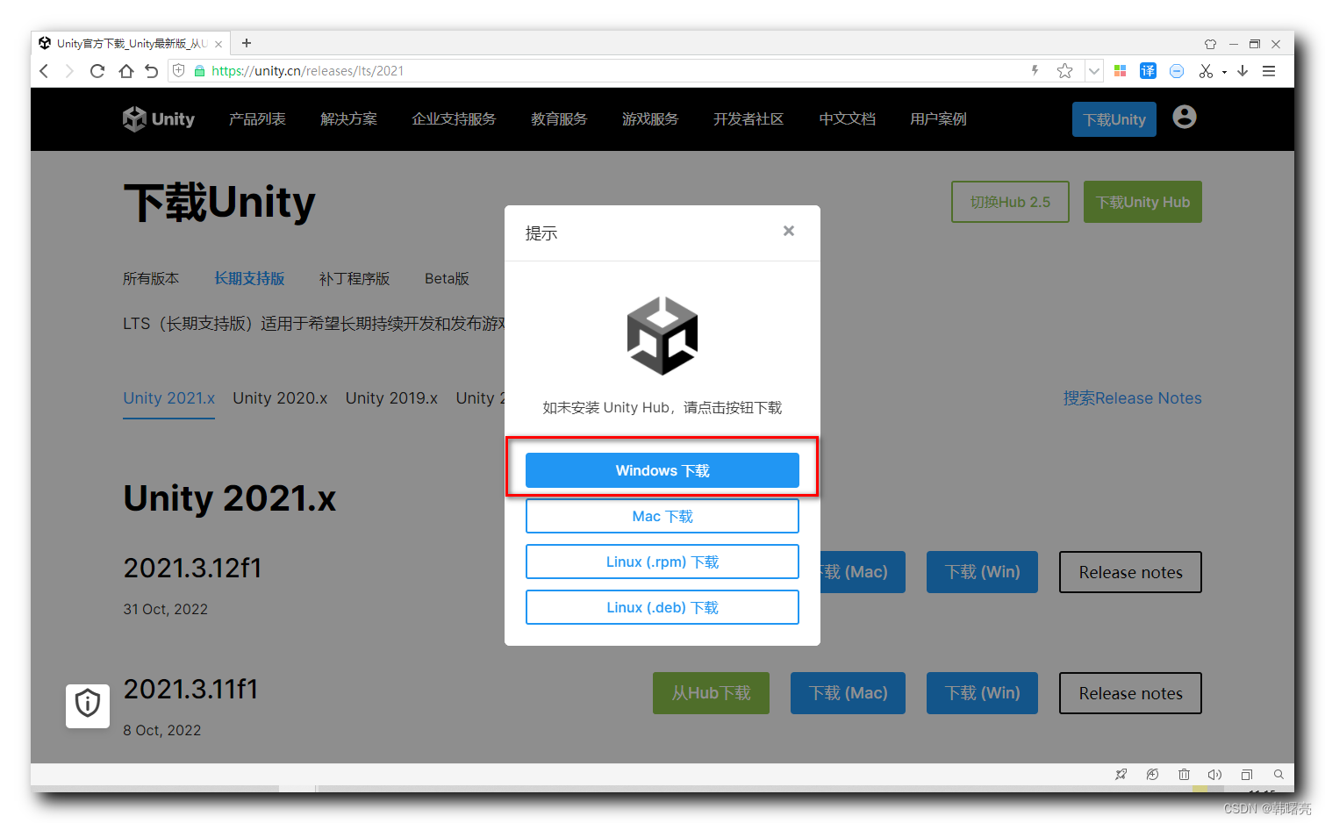Click the Windows 下载 button
This screenshot has width=1325, height=823.
662,470
